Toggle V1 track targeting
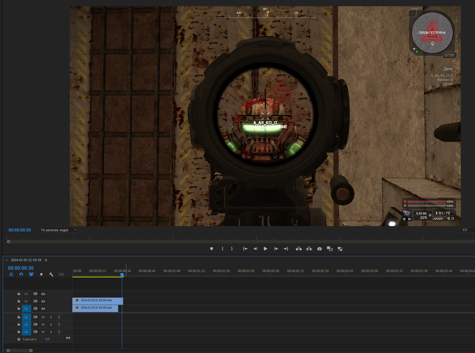Image resolution: width=475 pixels, height=353 pixels. (x=26, y=309)
